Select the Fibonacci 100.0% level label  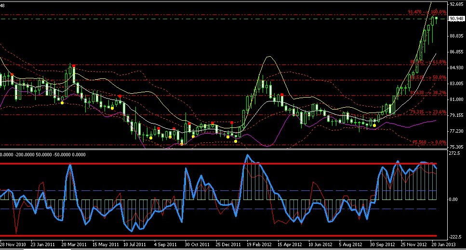pos(427,12)
